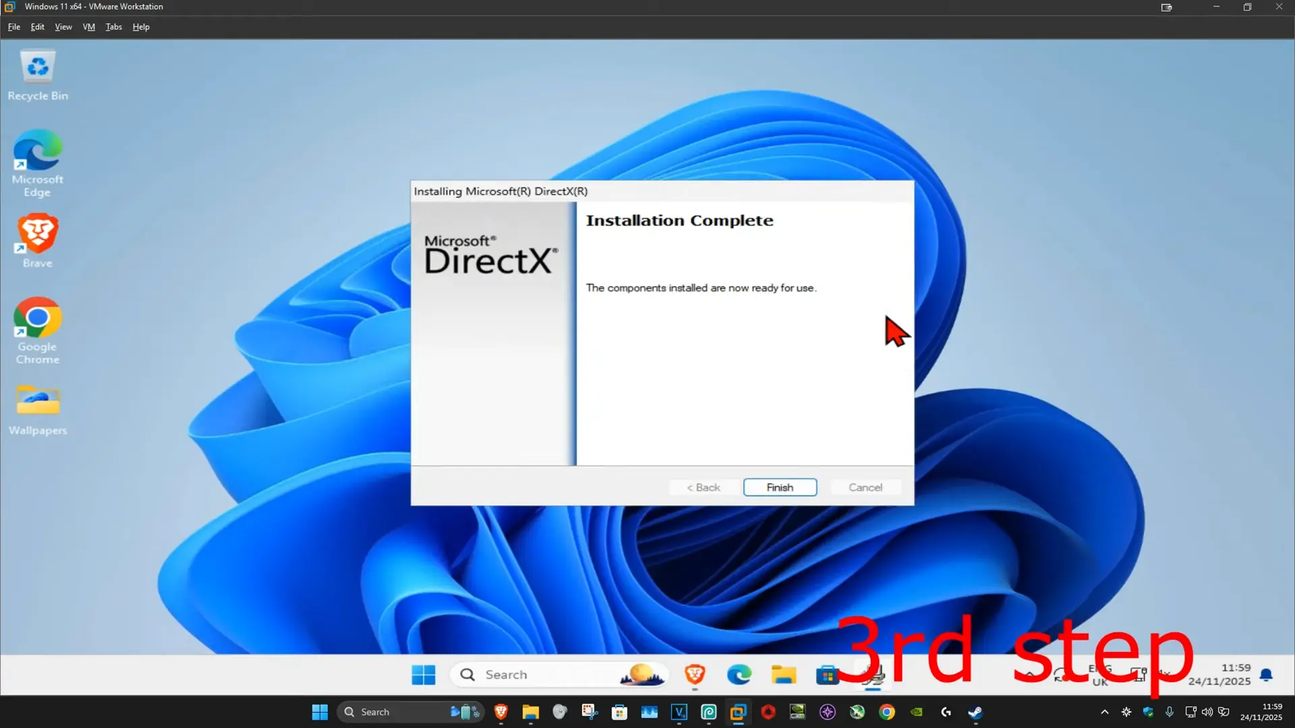The image size is (1295, 728).
Task: Click the guest VM taskbar Search box
Action: click(x=559, y=675)
